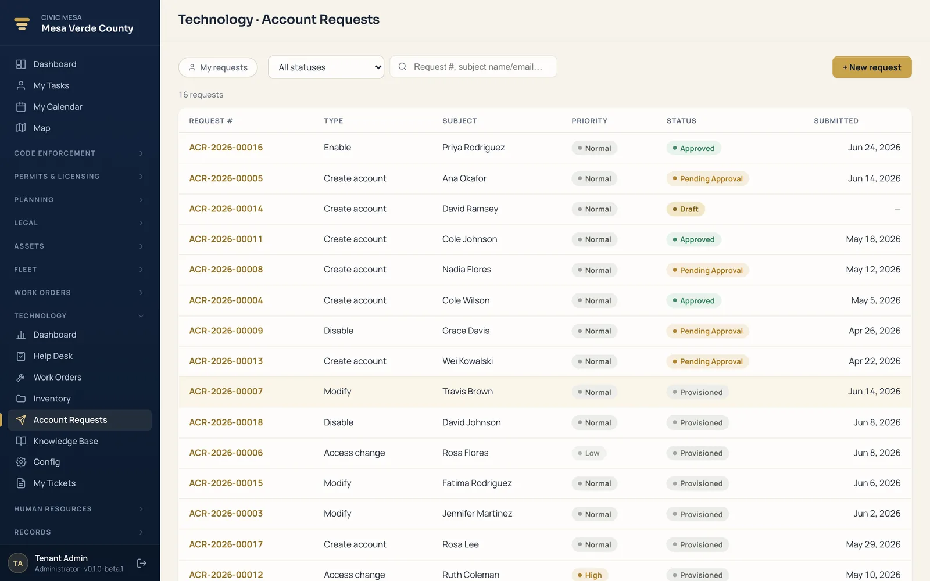The width and height of the screenshot is (930, 581).
Task: Expand the Records section
Action: tap(80, 532)
